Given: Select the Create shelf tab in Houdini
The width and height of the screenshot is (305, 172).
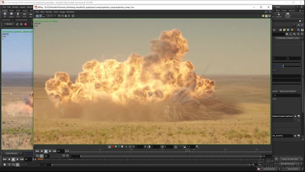Looking at the screenshot, I should click(5, 10).
